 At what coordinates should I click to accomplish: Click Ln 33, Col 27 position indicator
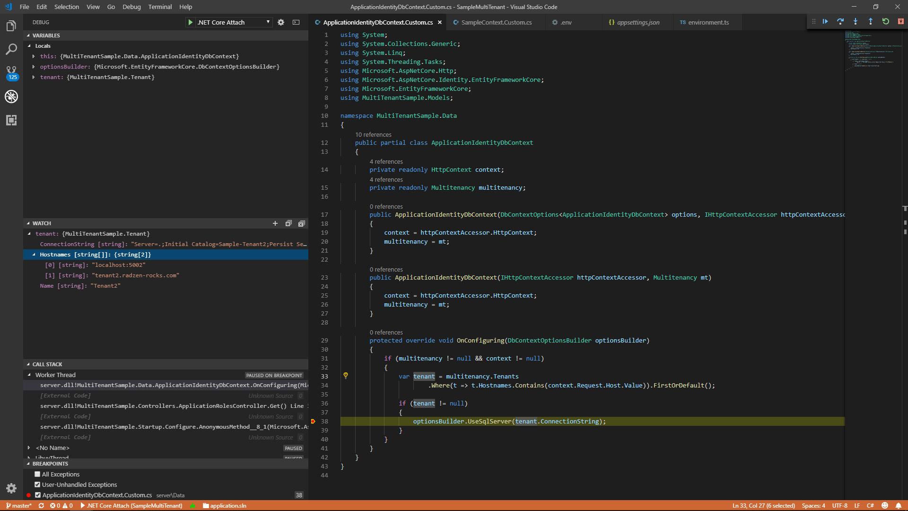click(x=764, y=506)
